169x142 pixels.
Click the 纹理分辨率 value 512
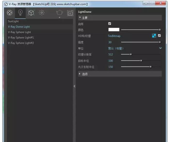111,54
